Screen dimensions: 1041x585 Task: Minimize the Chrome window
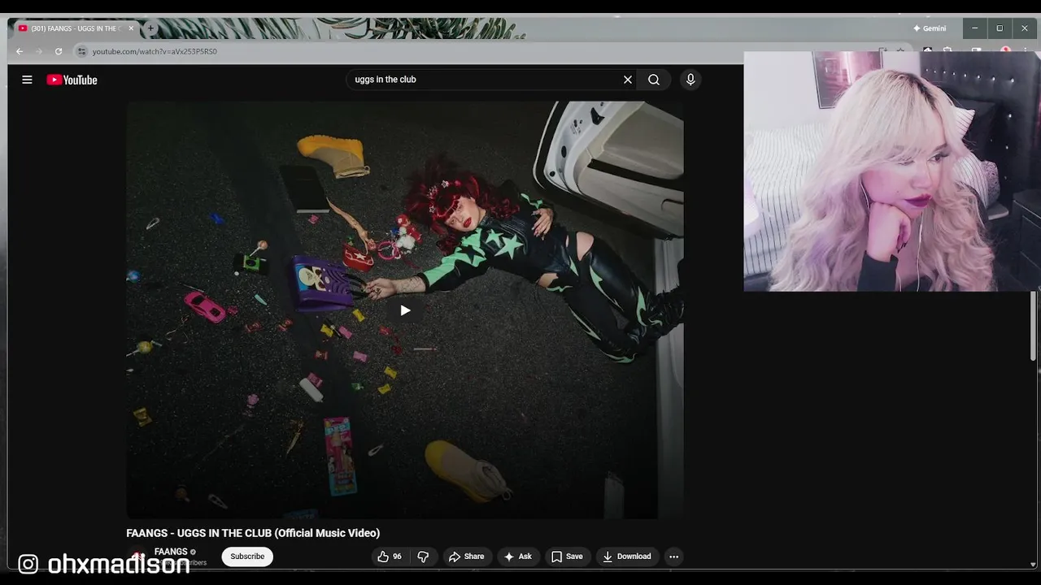(974, 28)
